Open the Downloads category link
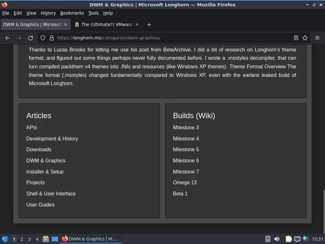Image resolution: width=325 pixels, height=244 pixels. click(39, 150)
